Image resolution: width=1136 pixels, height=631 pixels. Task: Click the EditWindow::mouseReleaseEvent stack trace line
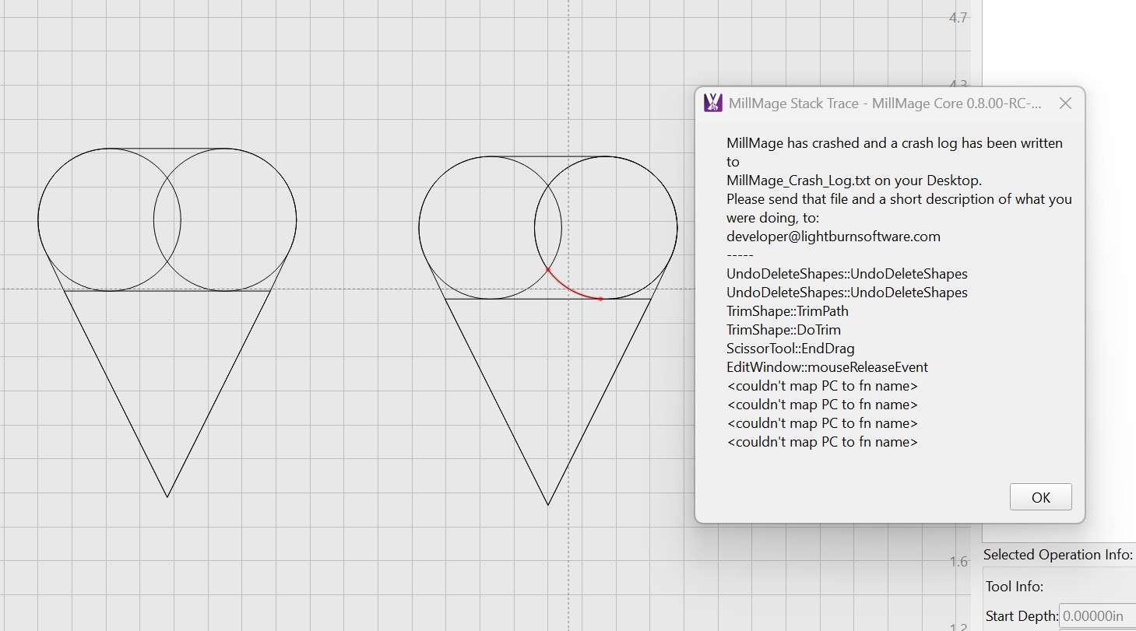coord(827,367)
